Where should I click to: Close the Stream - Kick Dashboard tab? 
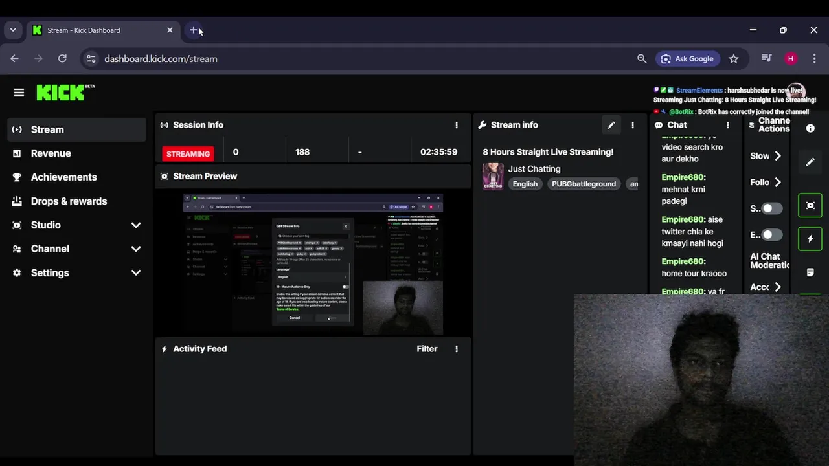tap(170, 30)
